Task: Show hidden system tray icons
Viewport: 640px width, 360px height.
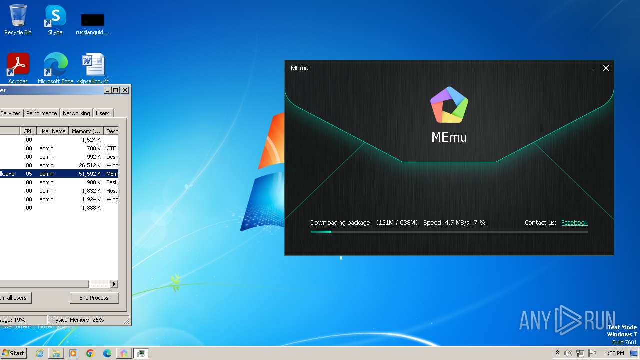Action: 557,353
